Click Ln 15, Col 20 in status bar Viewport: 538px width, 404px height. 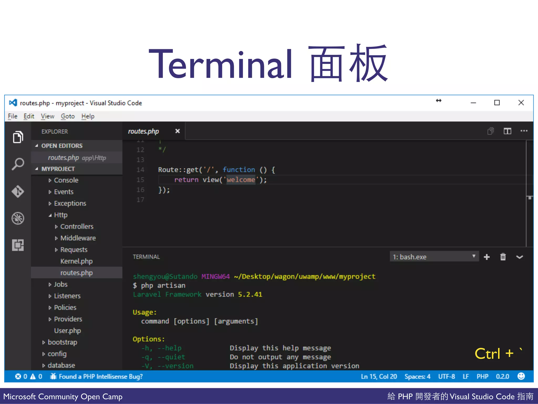pos(379,376)
